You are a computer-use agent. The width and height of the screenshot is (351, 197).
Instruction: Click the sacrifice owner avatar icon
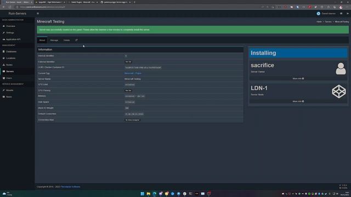pos(341,68)
